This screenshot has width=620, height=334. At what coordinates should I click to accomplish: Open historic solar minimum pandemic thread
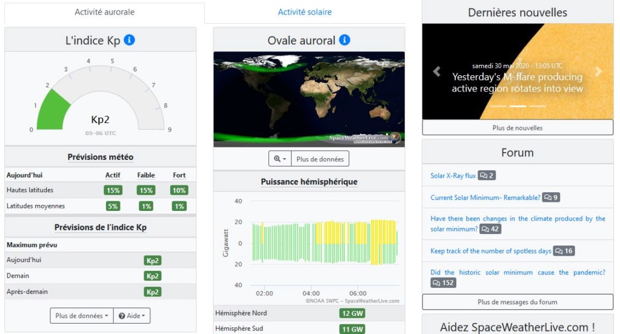tap(518, 272)
